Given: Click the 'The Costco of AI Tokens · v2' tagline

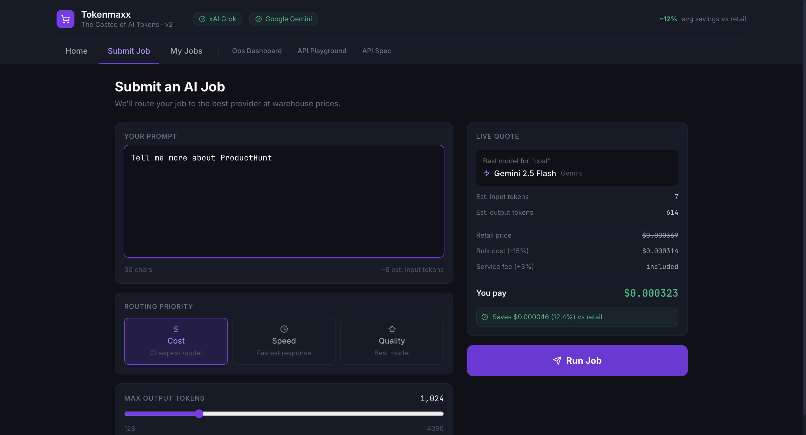Looking at the screenshot, I should click(127, 25).
